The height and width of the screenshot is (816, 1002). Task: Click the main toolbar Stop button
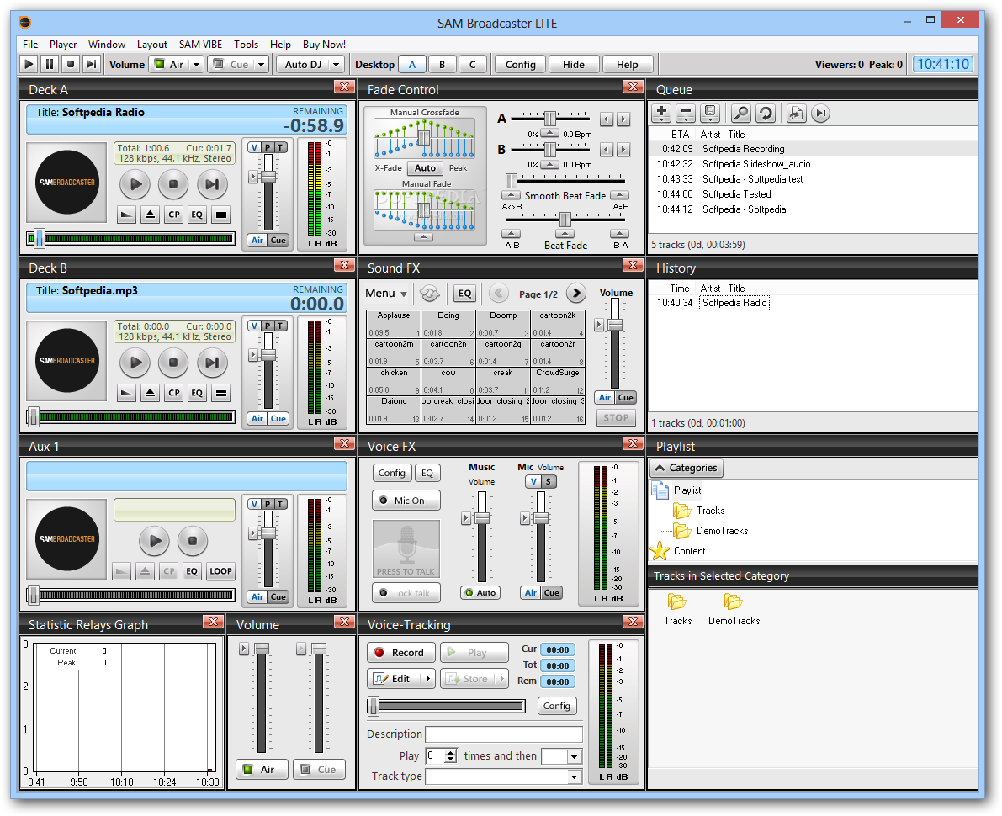click(x=71, y=64)
